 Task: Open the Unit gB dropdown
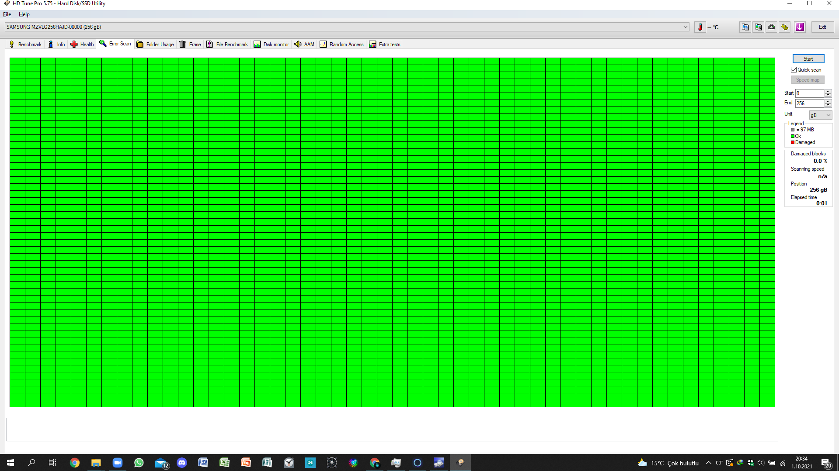click(820, 115)
